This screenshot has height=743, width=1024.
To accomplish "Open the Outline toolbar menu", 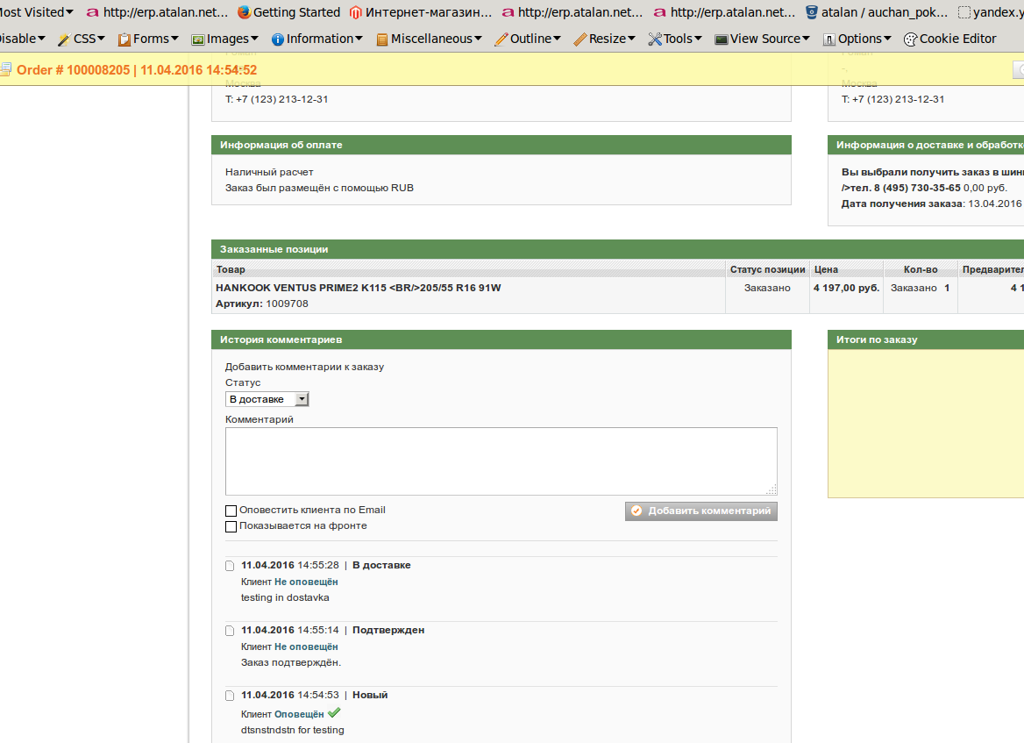I will pyautogui.click(x=529, y=39).
